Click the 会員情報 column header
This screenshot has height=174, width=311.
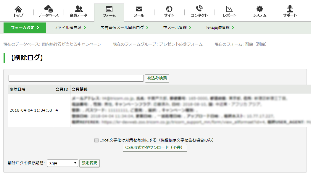(x=190, y=89)
